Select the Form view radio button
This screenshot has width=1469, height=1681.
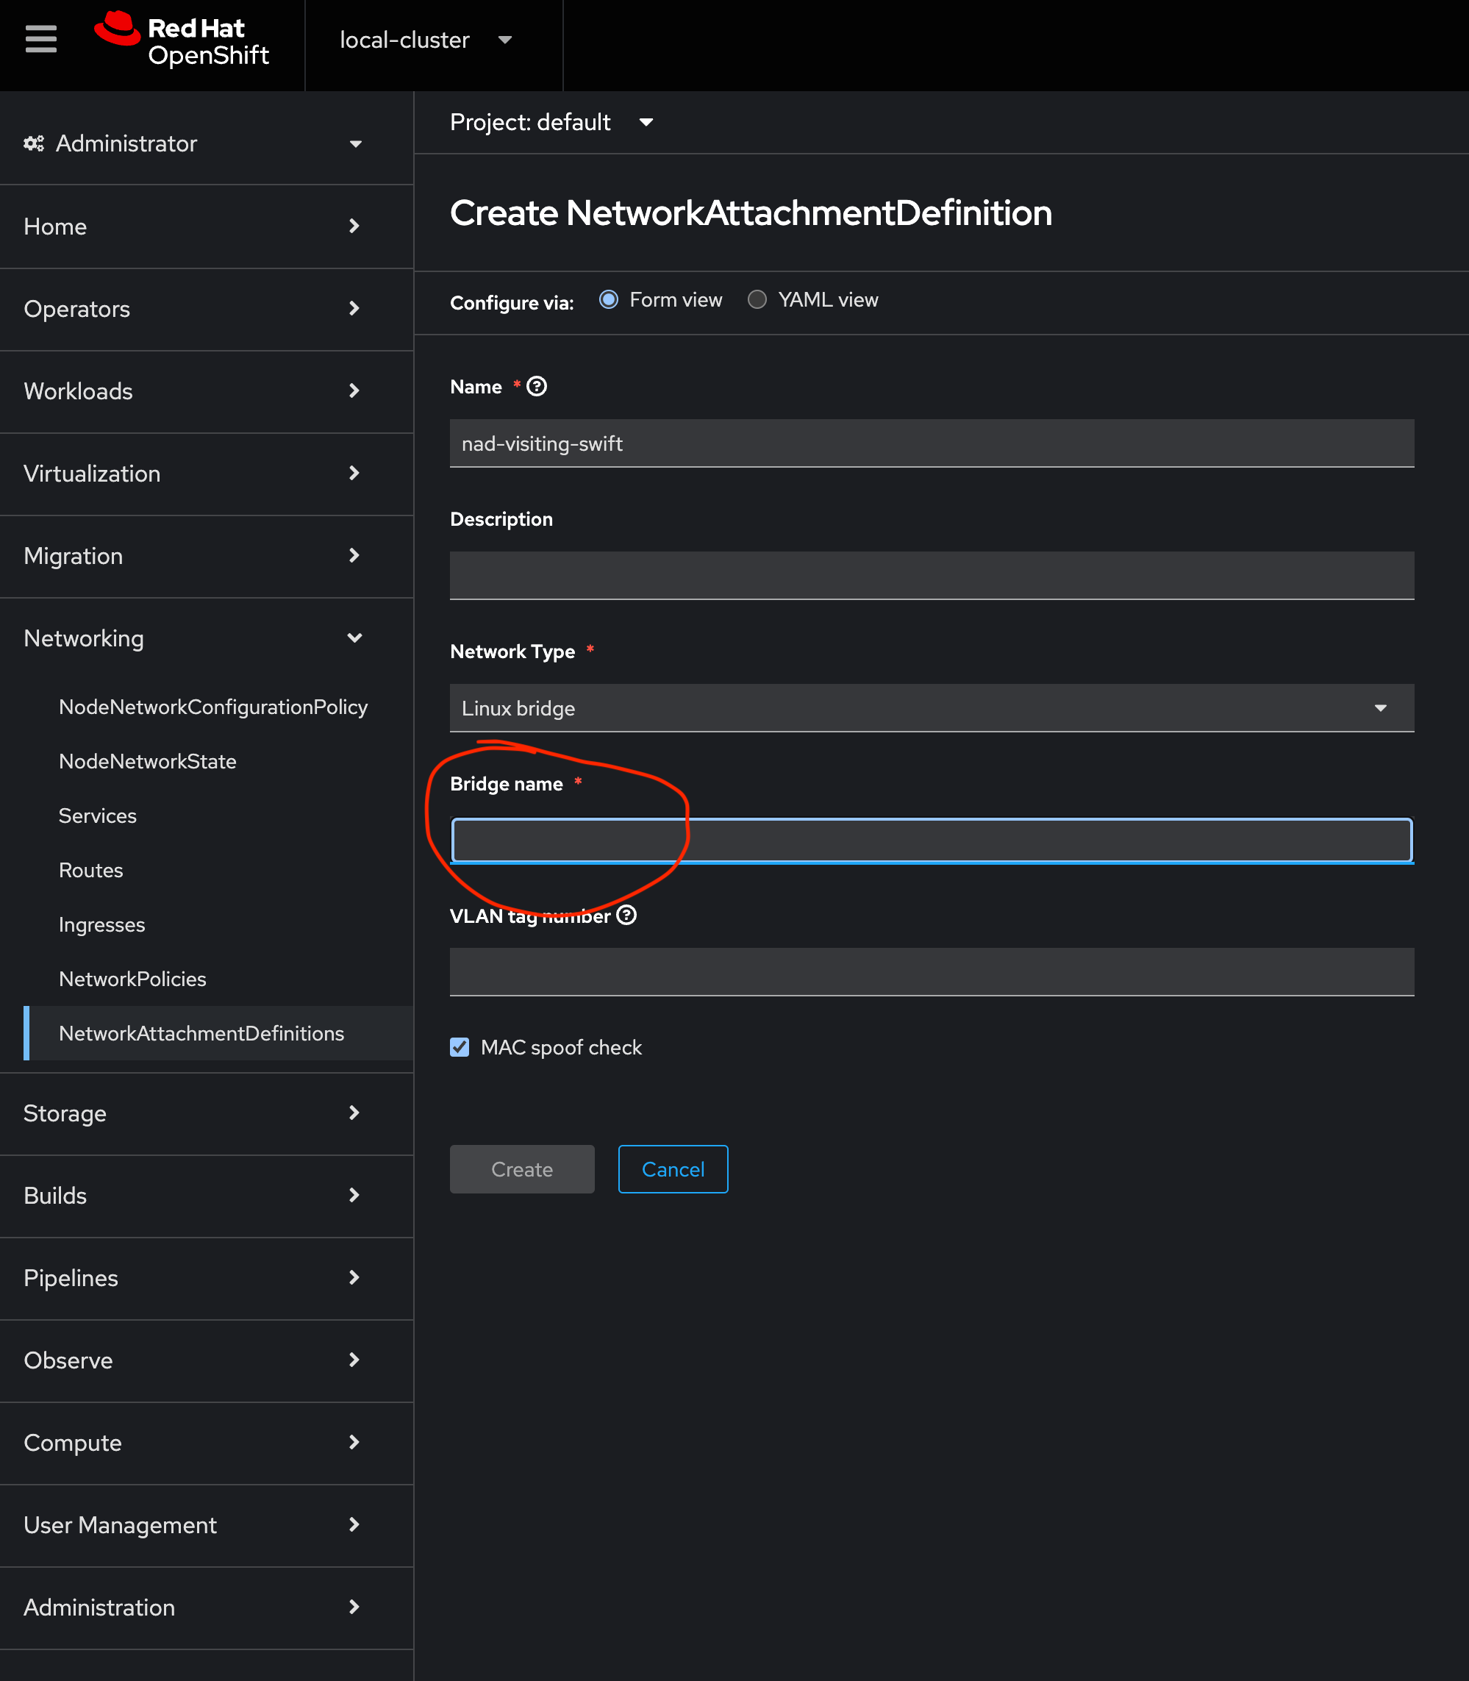(x=608, y=299)
